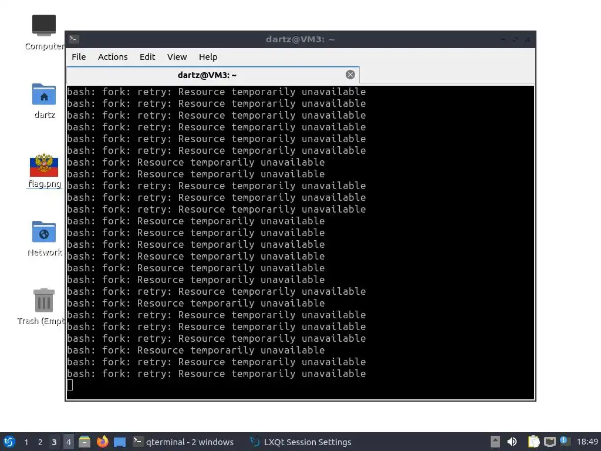The height and width of the screenshot is (451, 601).
Task: Switch to workspace 3
Action: click(x=54, y=442)
